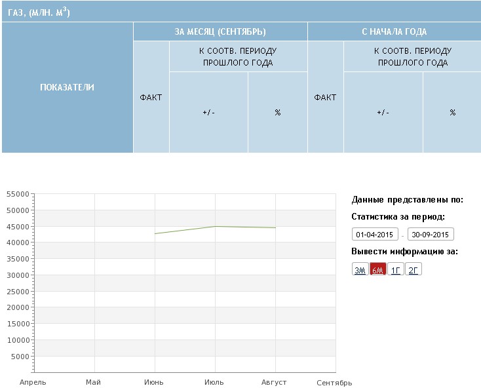
Task: Click ФАКТ header under С НАЧАЛА ГОДА
Action: 326,98
